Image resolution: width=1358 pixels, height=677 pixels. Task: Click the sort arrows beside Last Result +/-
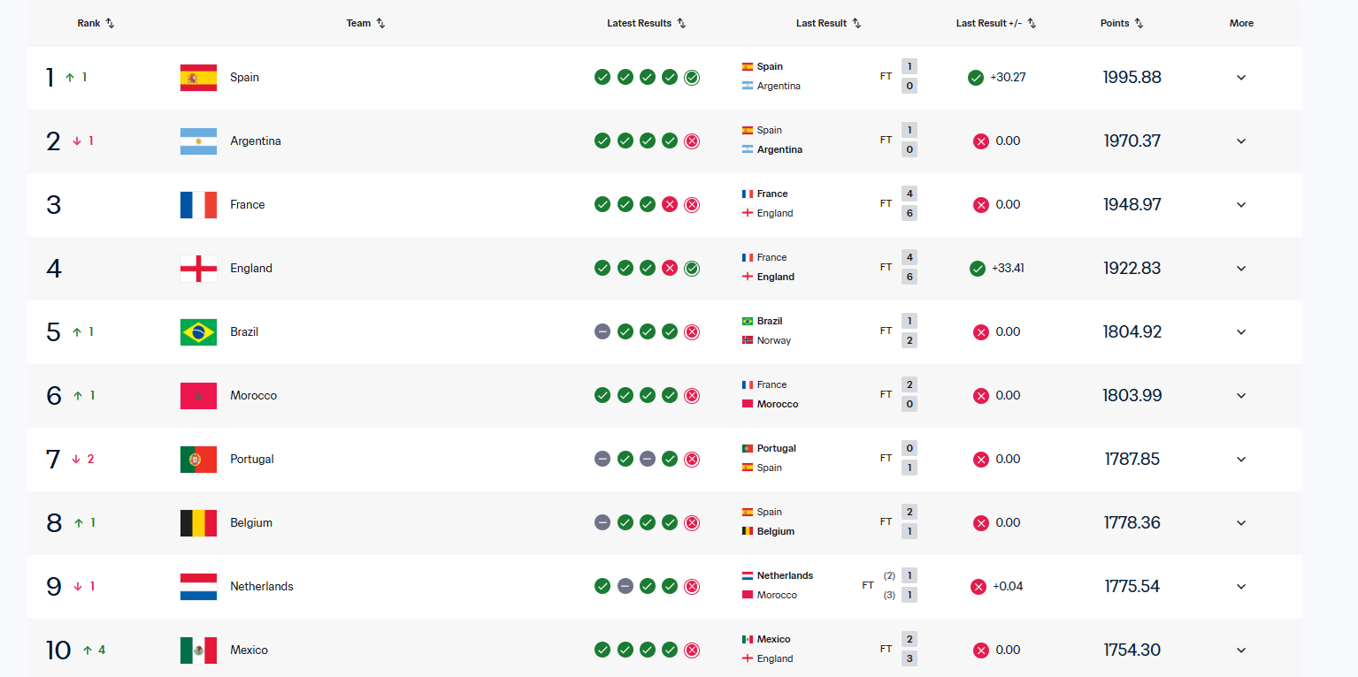coord(1032,23)
